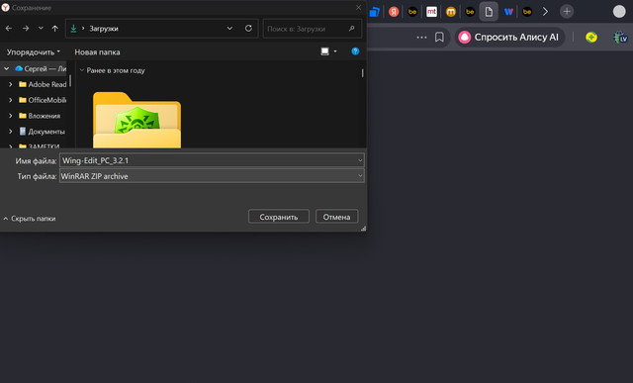The image size is (633, 383).
Task: Switch to the orange m browser tab
Action: point(451,12)
